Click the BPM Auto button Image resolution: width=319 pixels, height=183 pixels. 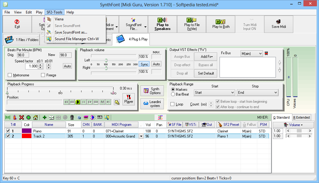pos(67,66)
